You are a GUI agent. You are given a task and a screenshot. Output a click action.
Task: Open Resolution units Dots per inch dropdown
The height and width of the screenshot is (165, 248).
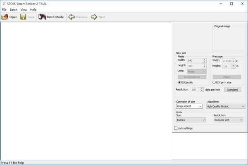(x=229, y=120)
